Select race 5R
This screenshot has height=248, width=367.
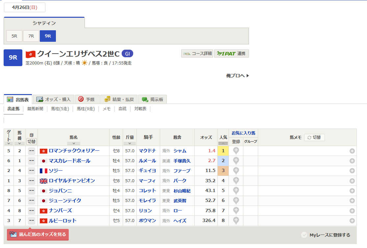click(x=14, y=36)
